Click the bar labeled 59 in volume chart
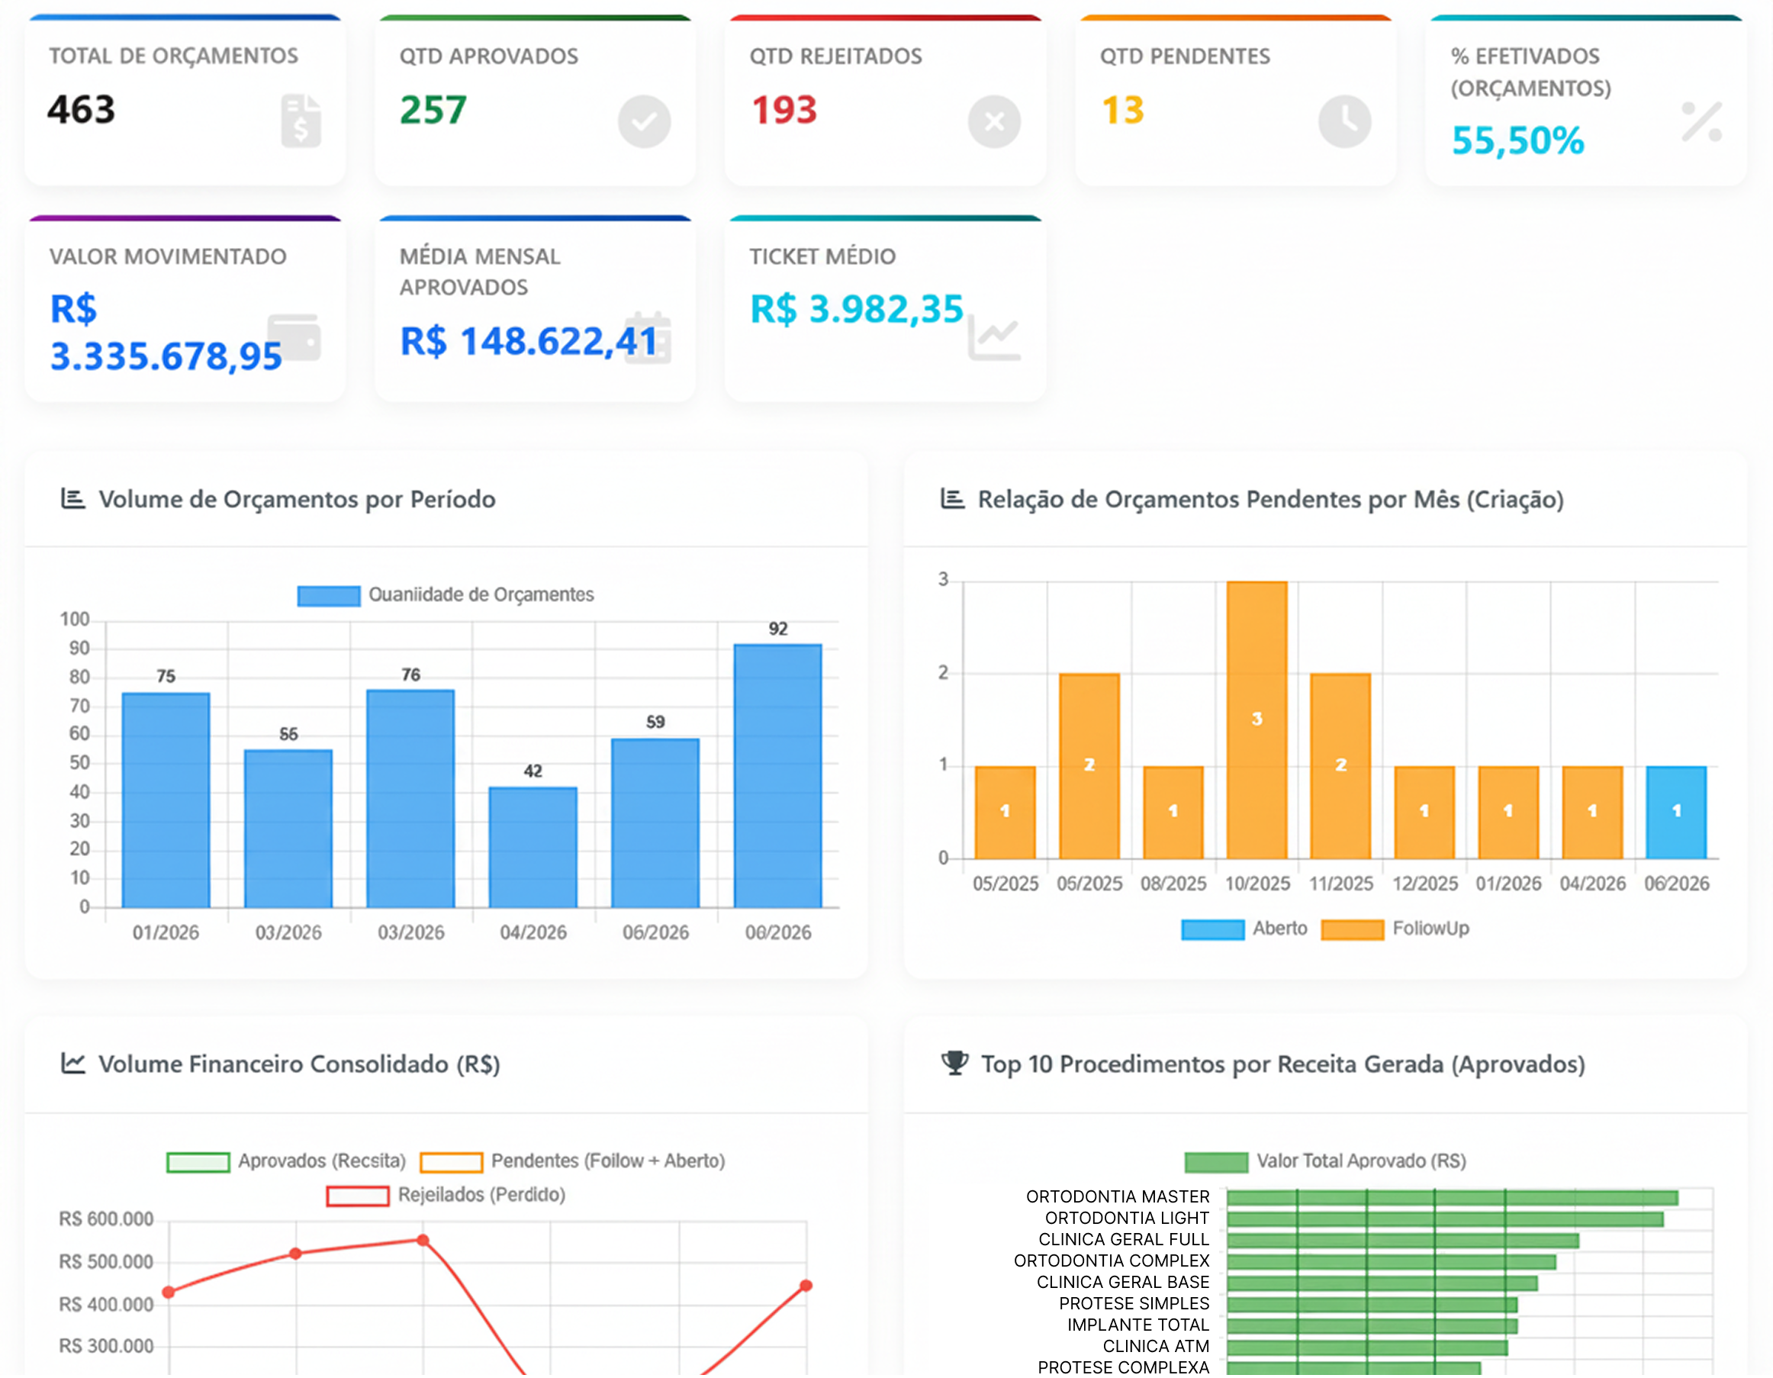Screen dimensions: 1773x1378 tap(655, 823)
